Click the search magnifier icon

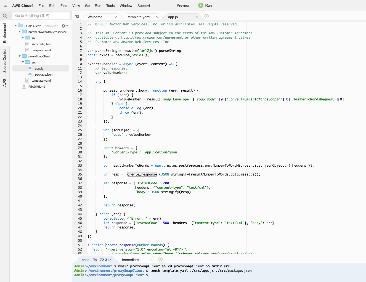tap(5, 16)
